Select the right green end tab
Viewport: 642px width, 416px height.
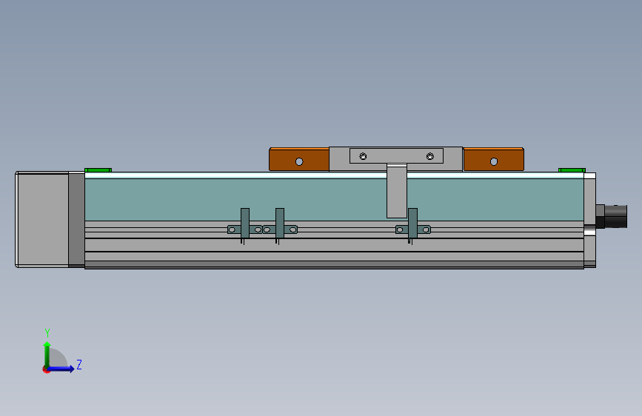coord(572,170)
